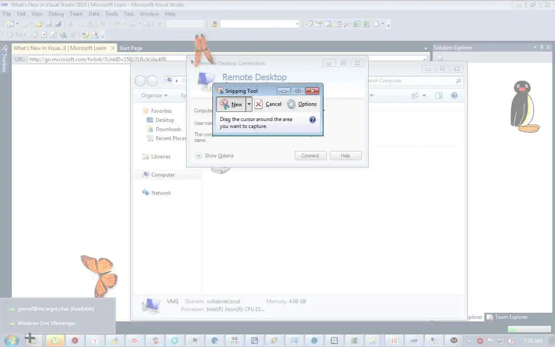The width and height of the screenshot is (555, 347).
Task: Open the collapsed Toolbox side tab
Action: pos(4,58)
